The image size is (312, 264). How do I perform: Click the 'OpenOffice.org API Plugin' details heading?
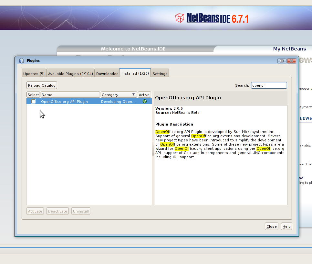188,98
